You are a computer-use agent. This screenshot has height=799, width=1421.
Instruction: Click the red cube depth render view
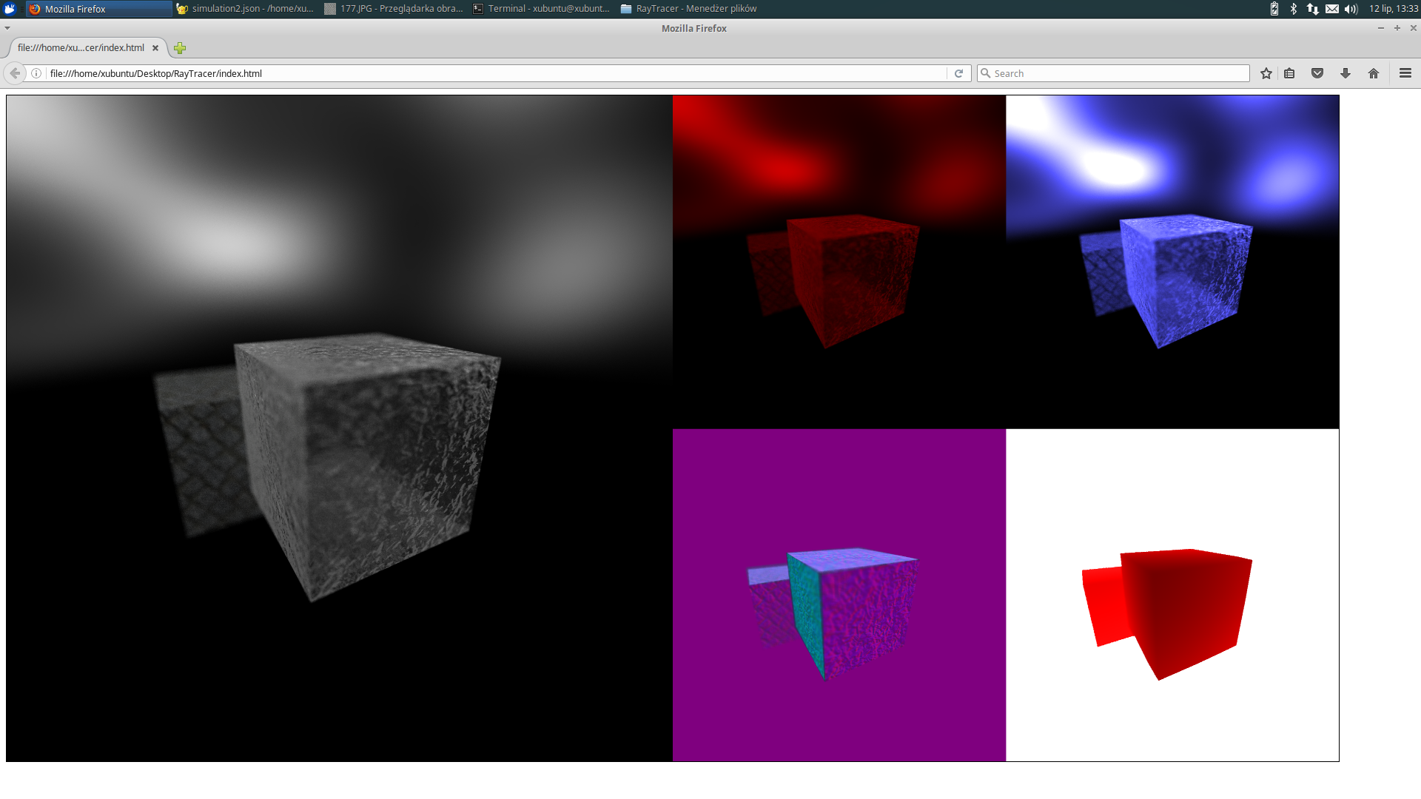point(1172,595)
